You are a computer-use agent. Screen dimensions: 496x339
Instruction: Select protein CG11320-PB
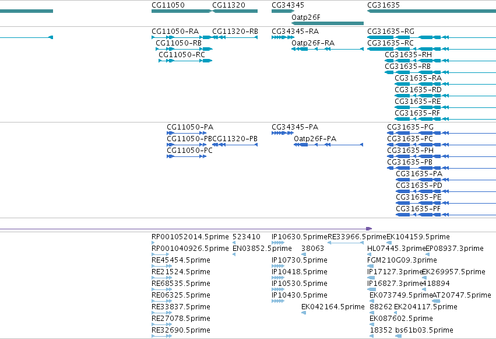pyautogui.click(x=235, y=145)
